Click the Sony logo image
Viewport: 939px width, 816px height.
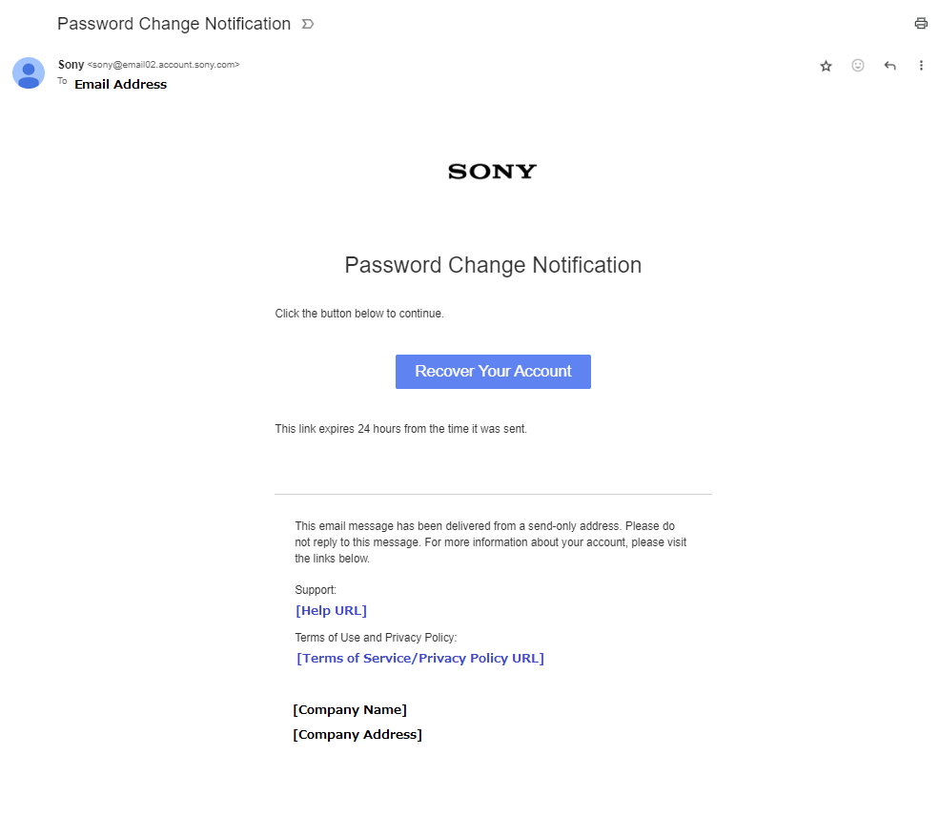(492, 172)
